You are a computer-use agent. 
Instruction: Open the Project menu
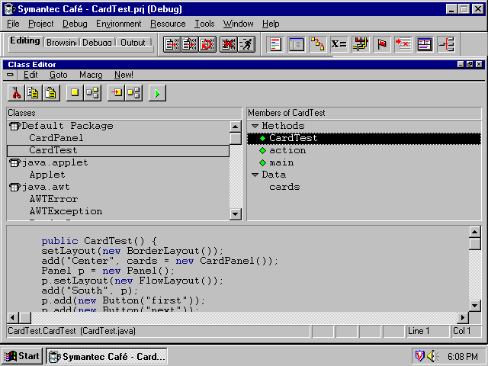click(40, 24)
